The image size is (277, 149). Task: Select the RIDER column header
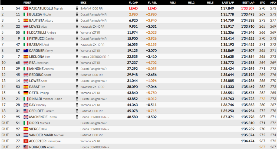[x=27, y=2]
